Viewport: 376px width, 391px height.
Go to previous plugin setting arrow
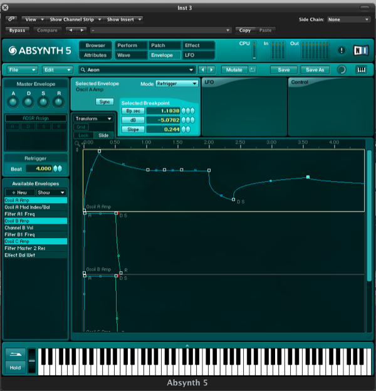click(71, 30)
